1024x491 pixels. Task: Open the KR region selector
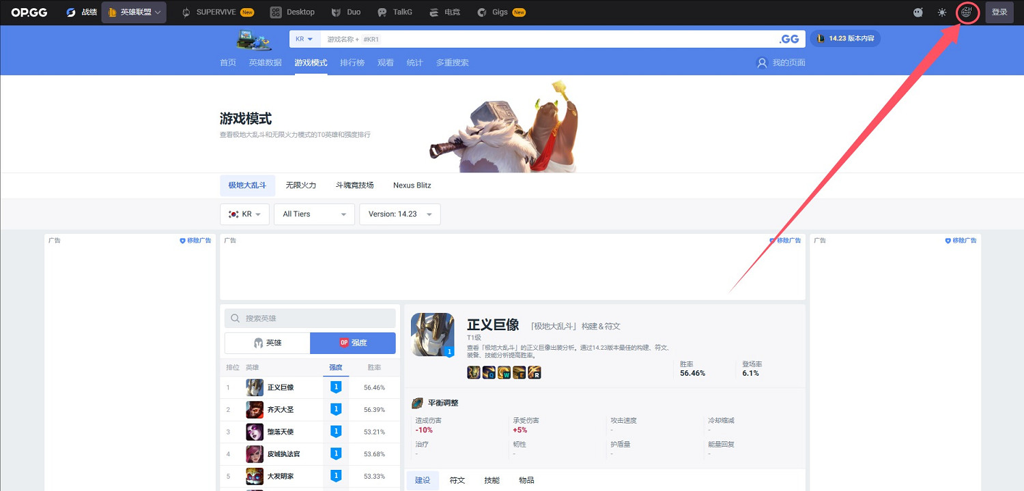[x=244, y=213]
